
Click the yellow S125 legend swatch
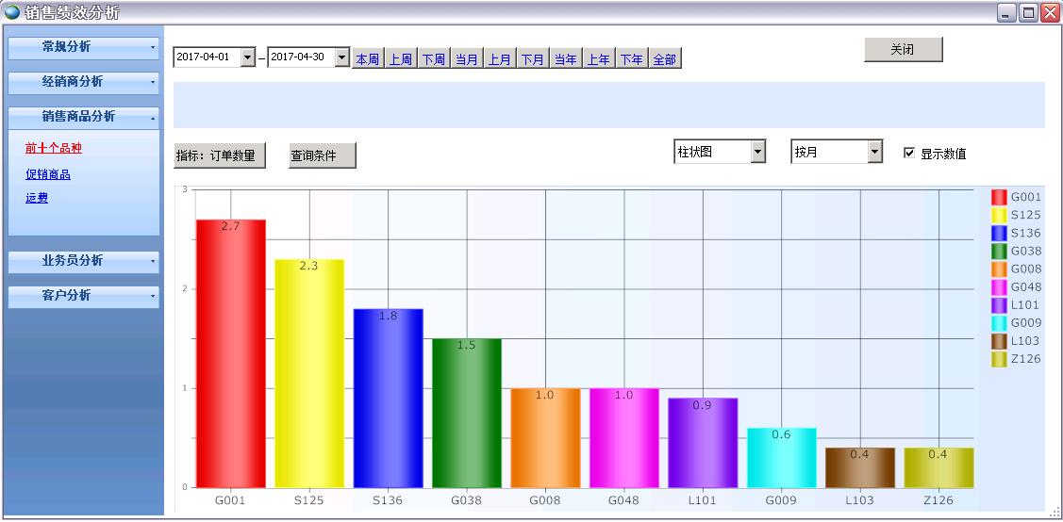tap(999, 215)
